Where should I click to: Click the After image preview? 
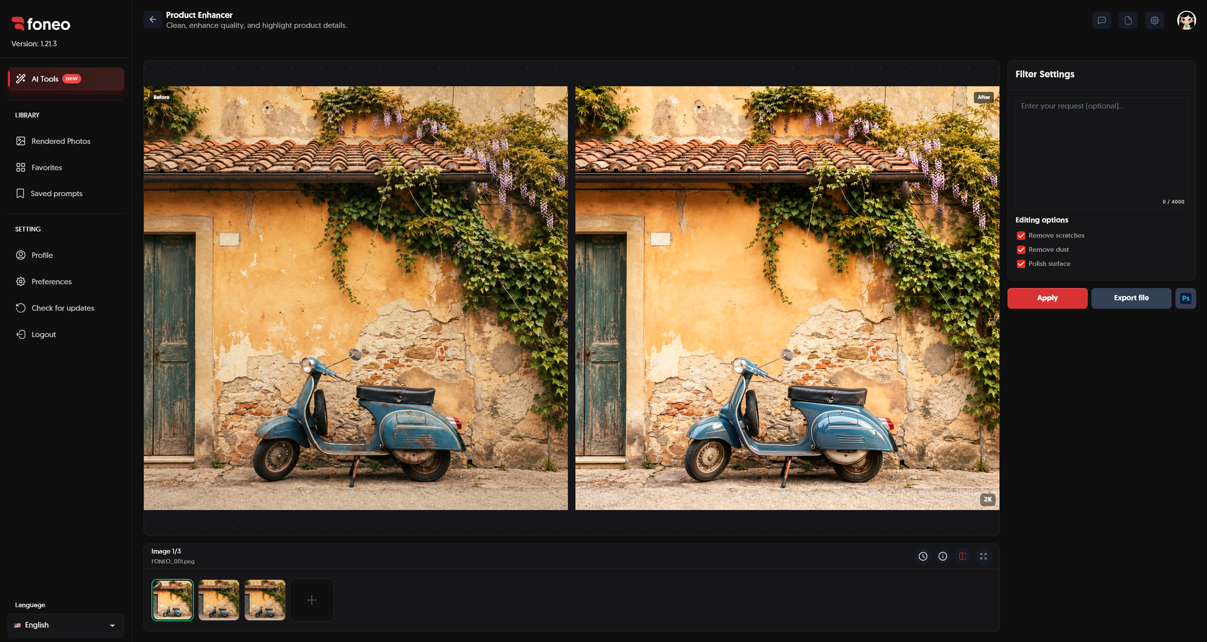787,298
